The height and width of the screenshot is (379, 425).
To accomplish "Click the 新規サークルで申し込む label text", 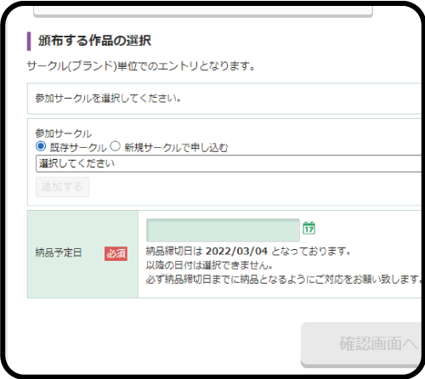I will 176,148.
